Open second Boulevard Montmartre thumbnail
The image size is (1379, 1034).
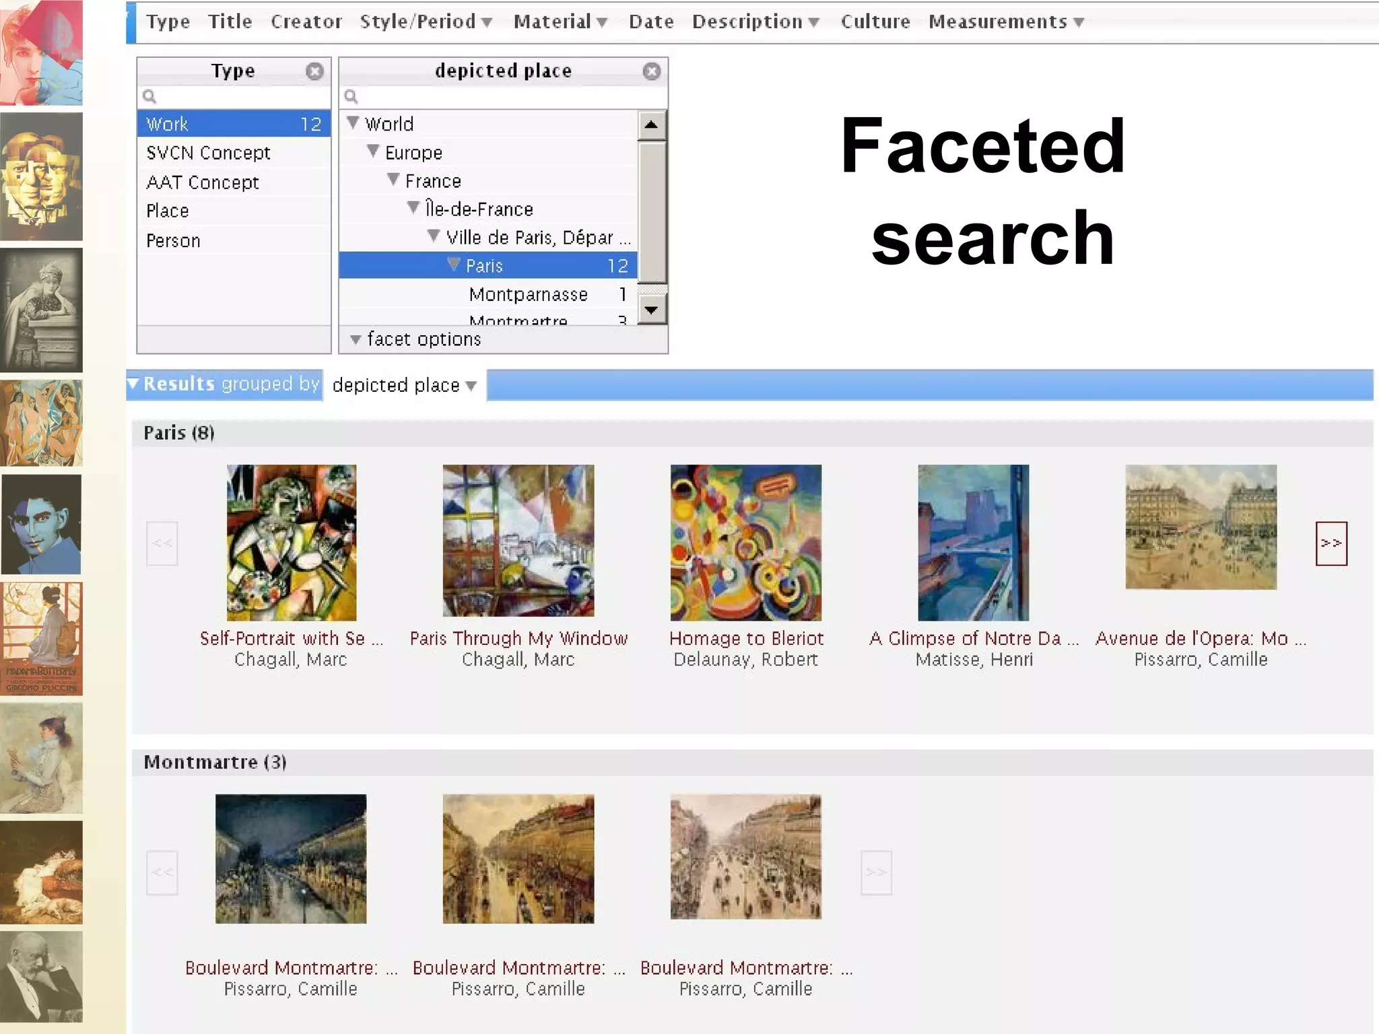pos(518,858)
